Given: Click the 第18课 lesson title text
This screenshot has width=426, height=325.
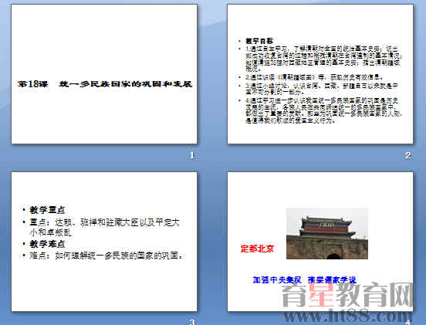Looking at the screenshot, I should (x=105, y=84).
